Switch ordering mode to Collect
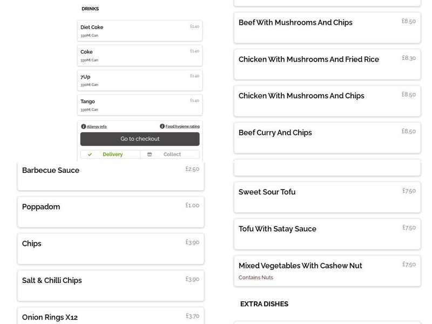 172,154
